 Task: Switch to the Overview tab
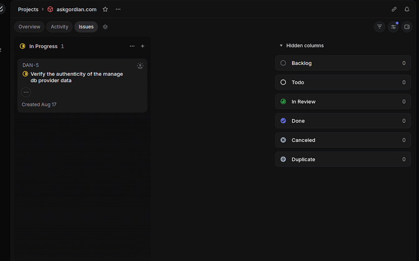[29, 27]
